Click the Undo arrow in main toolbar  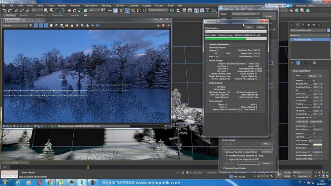[x=4, y=10]
